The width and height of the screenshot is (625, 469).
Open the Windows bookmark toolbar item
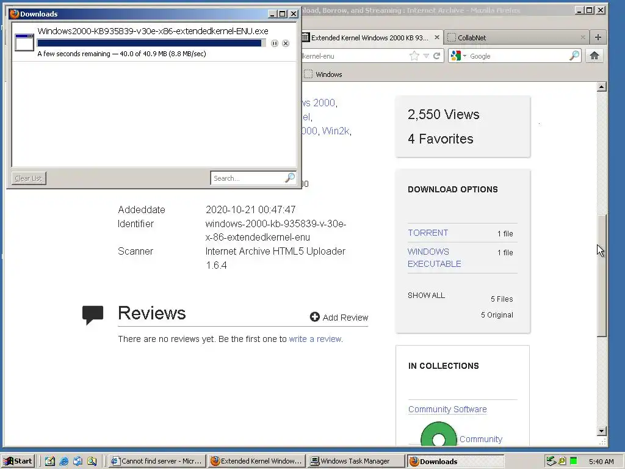coord(323,74)
